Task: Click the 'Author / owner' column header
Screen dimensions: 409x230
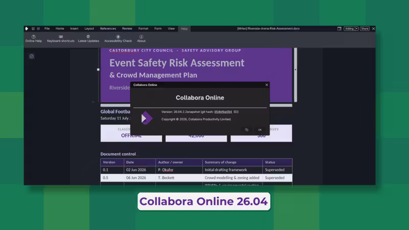Action: pyautogui.click(x=170, y=162)
